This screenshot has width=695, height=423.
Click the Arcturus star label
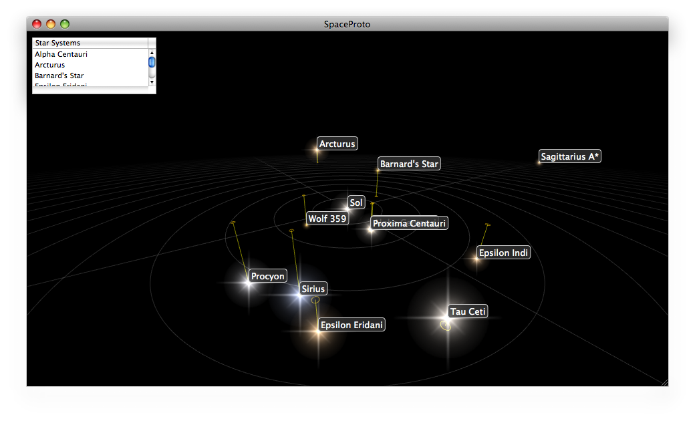(337, 144)
